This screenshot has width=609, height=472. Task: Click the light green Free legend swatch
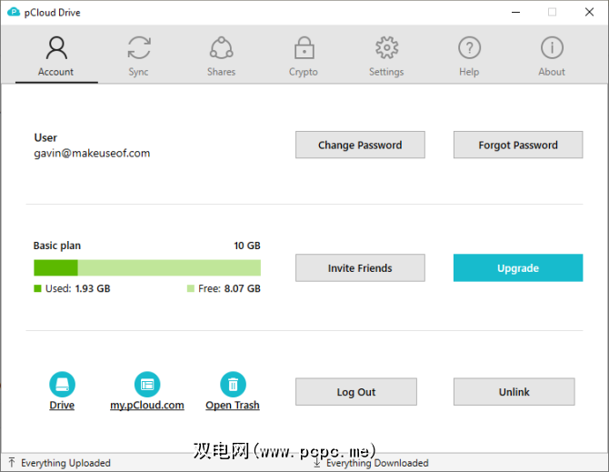pyautogui.click(x=191, y=288)
